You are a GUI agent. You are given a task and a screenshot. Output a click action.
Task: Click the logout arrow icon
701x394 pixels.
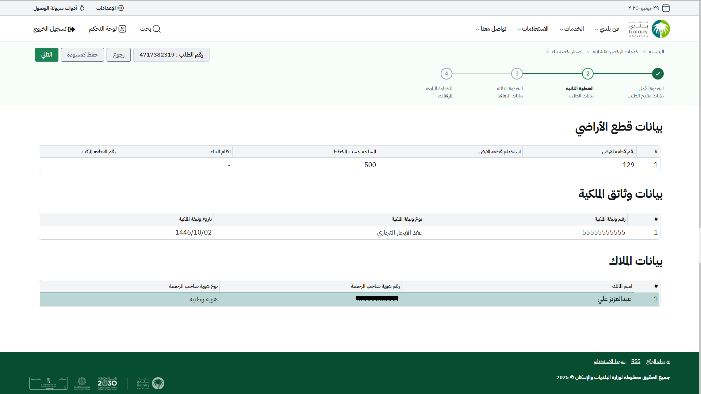point(72,29)
